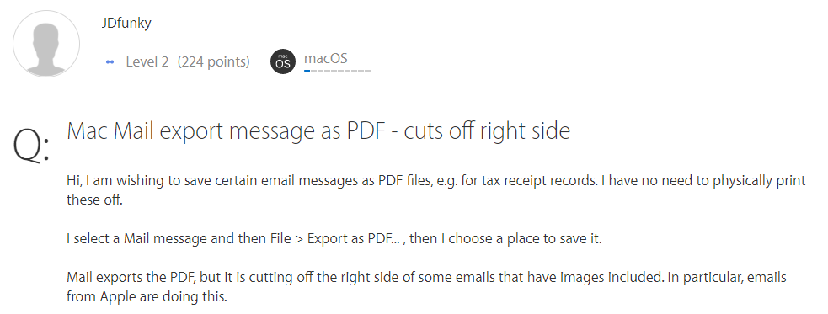Click the Level 2 label
Screen dimensions: 828x314
(147, 61)
